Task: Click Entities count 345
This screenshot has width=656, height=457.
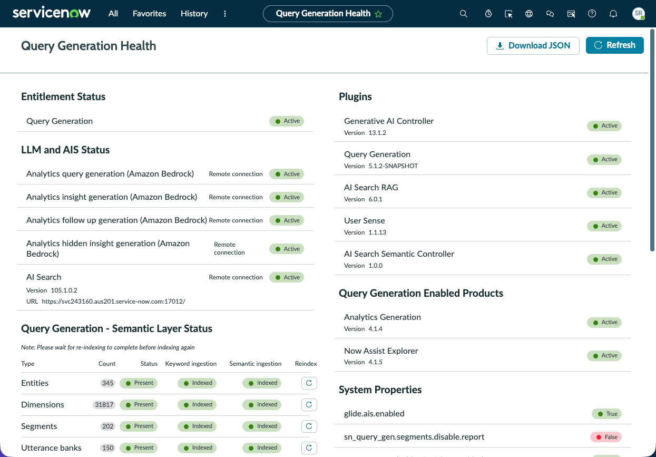Action: [108, 383]
